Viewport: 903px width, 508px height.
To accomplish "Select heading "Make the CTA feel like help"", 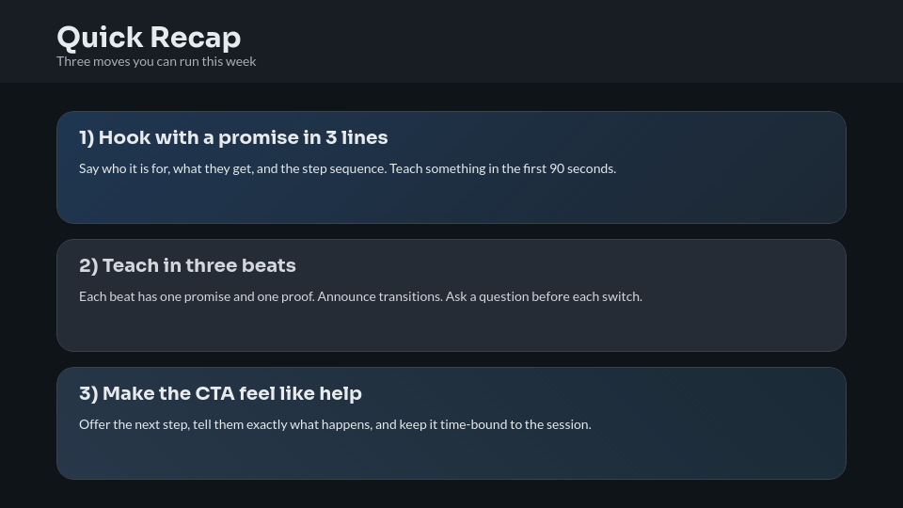I will (x=231, y=394).
